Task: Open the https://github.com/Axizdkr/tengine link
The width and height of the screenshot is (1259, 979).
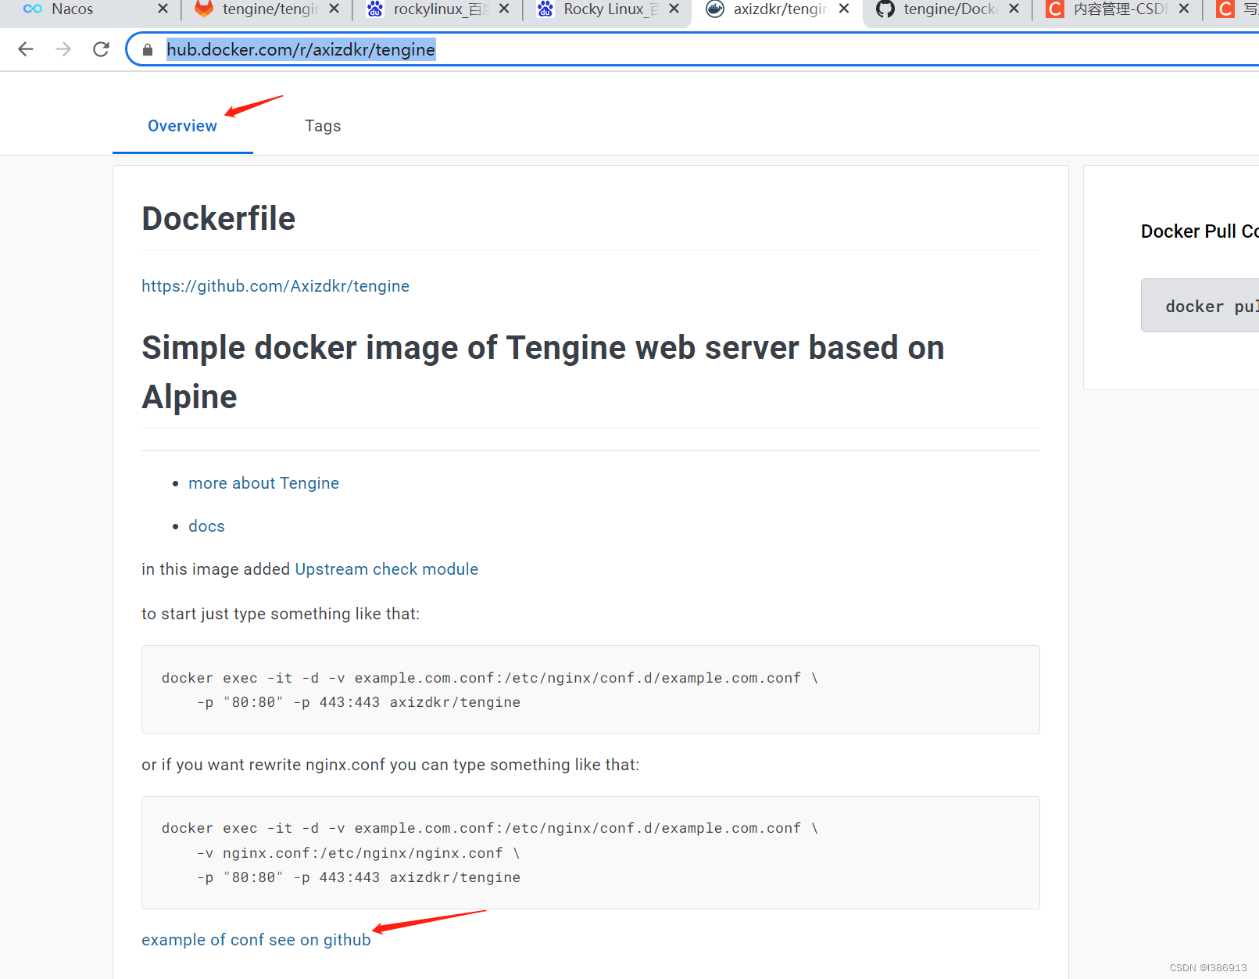Action: 275,286
